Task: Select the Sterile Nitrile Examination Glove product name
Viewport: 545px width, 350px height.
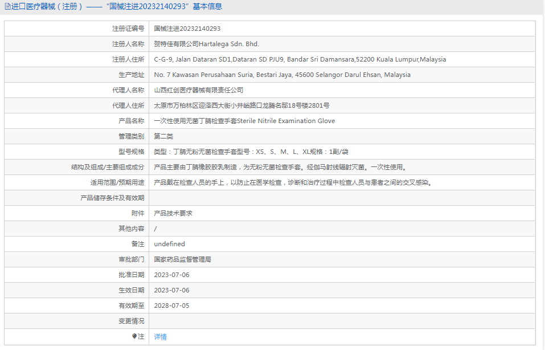Action: 244,121
